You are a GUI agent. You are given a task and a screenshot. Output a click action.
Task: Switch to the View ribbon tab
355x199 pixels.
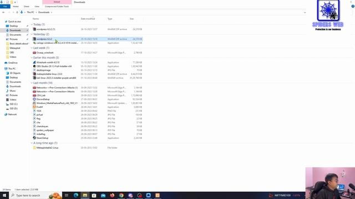(37, 7)
